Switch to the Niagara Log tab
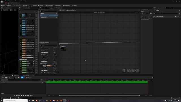The width and height of the screenshot is (181, 102). click(x=15, y=75)
